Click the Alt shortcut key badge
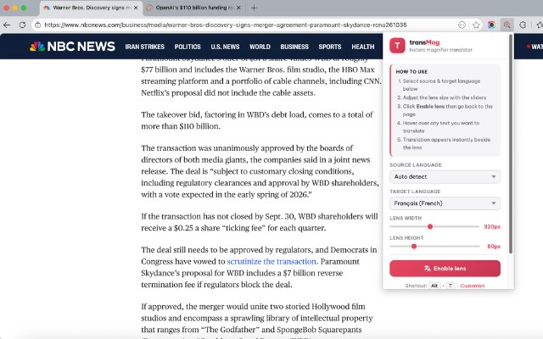Image resolution: width=543 pixels, height=339 pixels. click(434, 286)
